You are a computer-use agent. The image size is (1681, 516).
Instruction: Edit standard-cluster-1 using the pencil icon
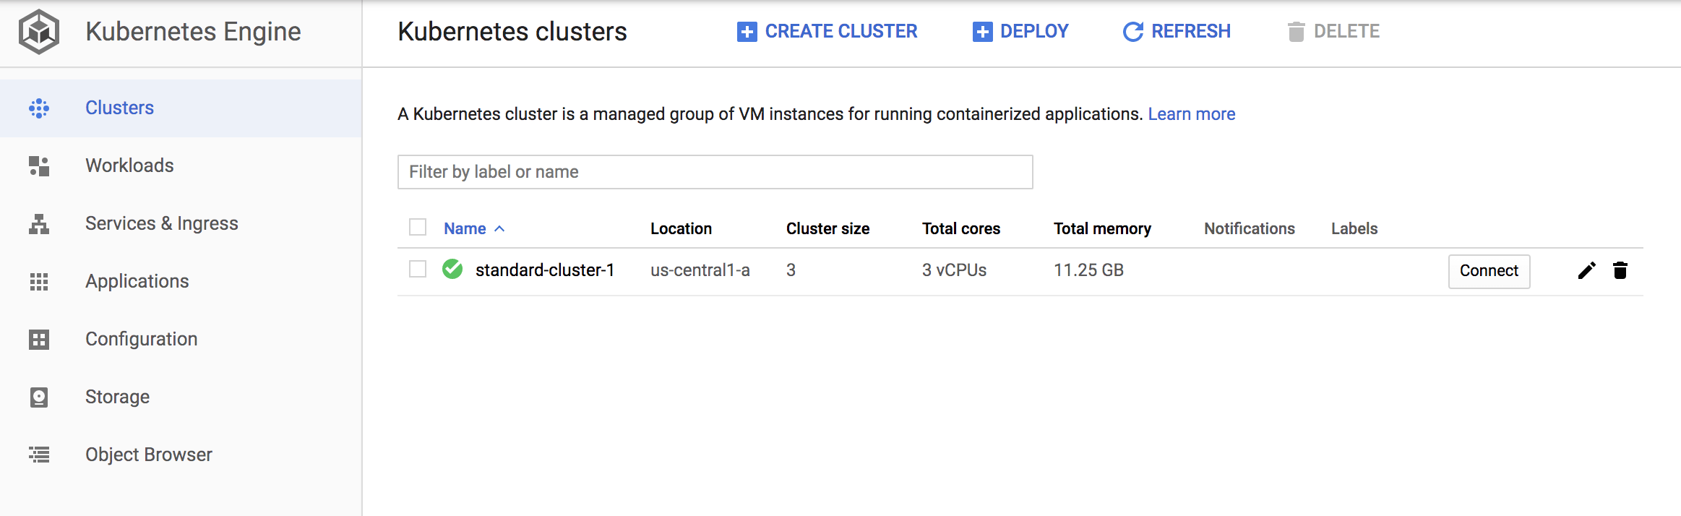[1587, 270]
